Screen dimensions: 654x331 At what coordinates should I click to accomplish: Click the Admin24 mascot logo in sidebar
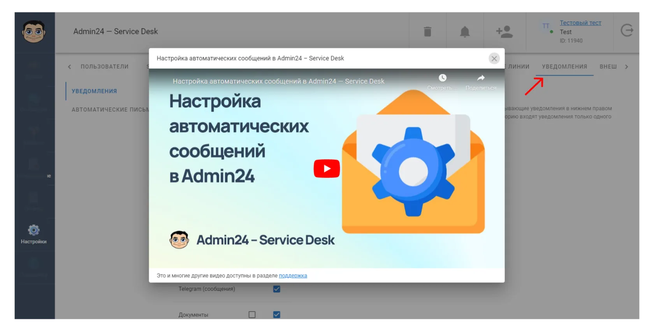click(34, 32)
